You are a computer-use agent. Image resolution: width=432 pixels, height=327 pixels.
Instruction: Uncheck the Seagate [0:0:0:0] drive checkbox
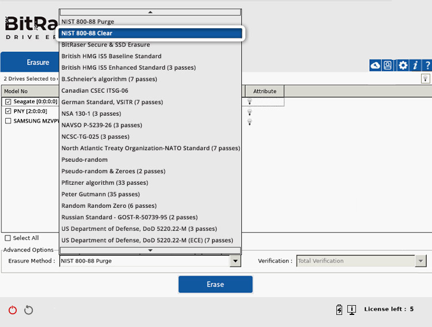(8, 102)
